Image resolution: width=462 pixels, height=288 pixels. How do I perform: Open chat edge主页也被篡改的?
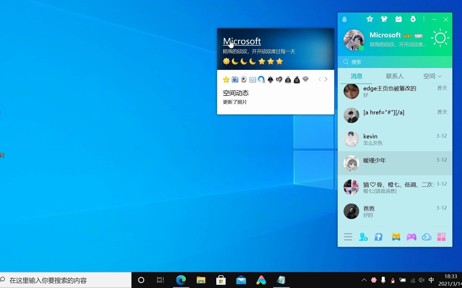click(x=395, y=91)
